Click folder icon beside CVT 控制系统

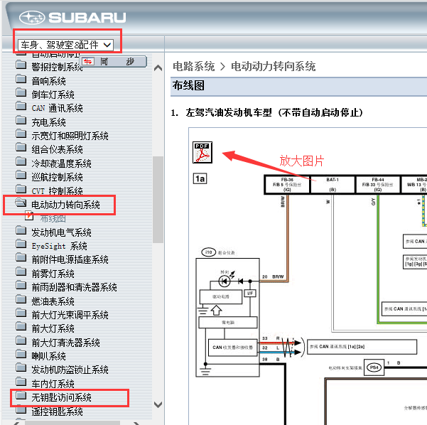tap(21, 189)
